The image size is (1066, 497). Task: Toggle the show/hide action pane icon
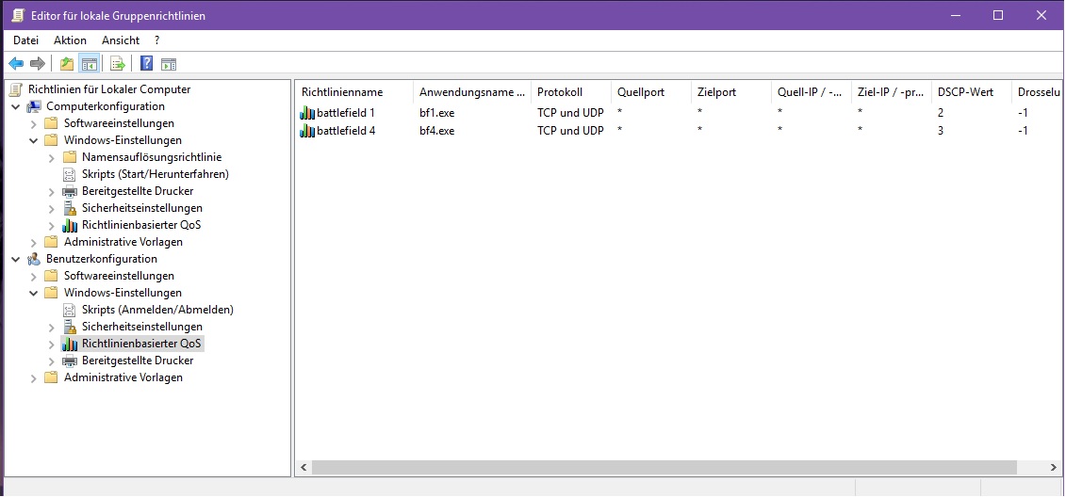coord(169,65)
